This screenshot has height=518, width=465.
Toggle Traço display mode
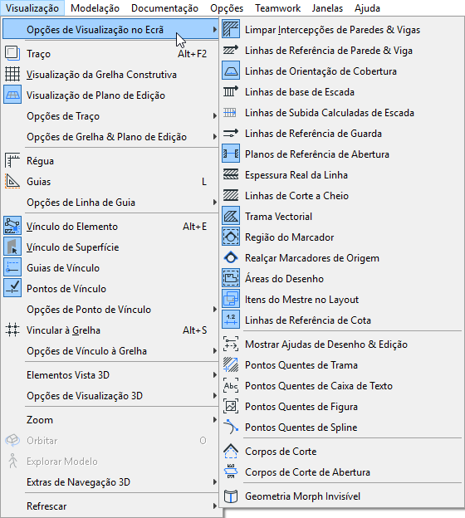[110, 54]
